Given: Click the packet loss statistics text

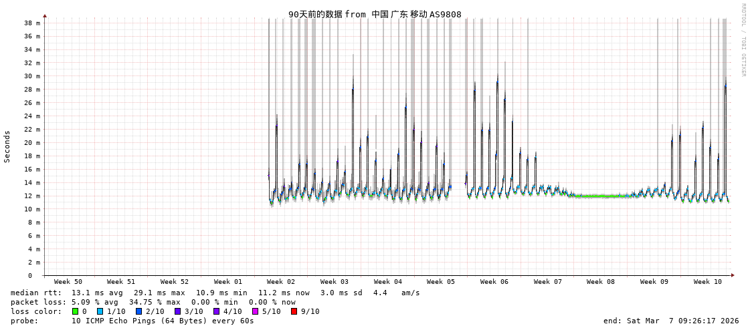Looking at the screenshot, I should (x=153, y=302).
